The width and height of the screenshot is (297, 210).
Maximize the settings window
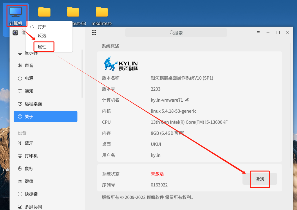pyautogui.click(x=278, y=33)
